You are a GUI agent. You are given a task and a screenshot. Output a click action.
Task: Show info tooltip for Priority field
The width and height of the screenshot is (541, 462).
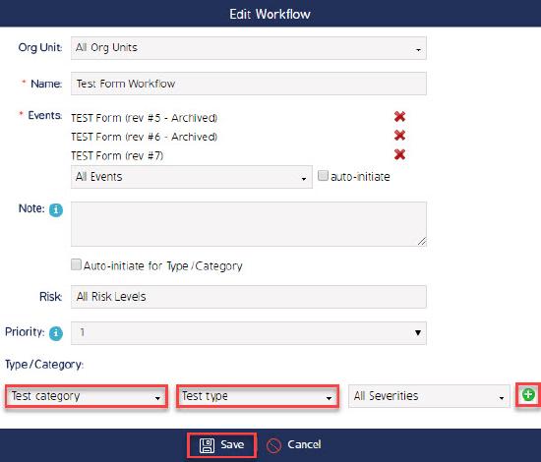click(x=56, y=333)
